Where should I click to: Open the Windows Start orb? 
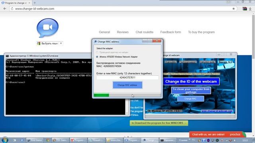point(5,140)
